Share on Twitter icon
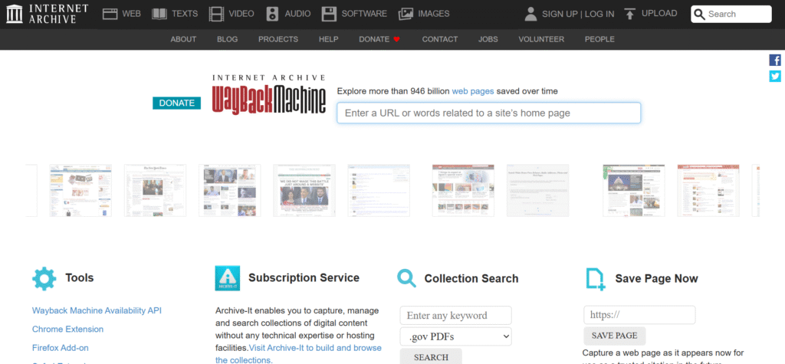Screen dimensions: 785x364 [775, 76]
